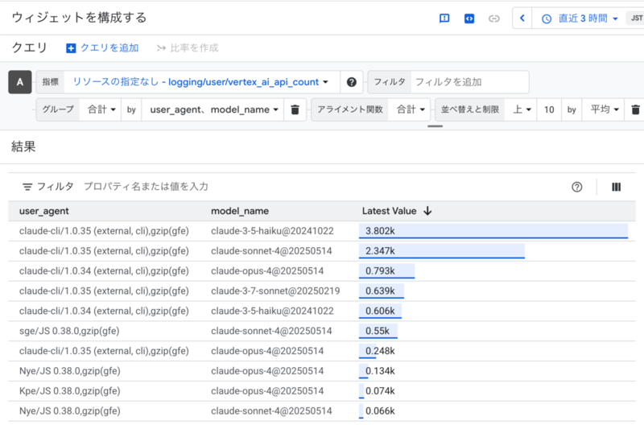This screenshot has height=429, width=644.
Task: Click the フィルタを追加 filter input
Action: (x=469, y=82)
